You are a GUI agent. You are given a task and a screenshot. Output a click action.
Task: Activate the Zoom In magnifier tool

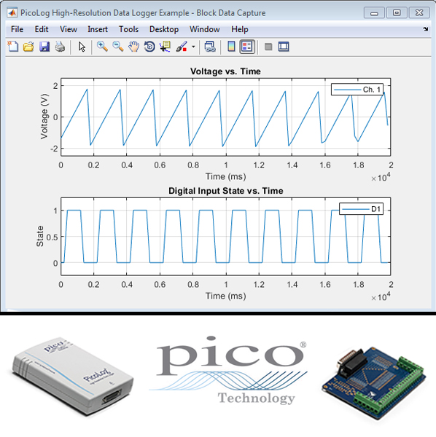coord(102,47)
